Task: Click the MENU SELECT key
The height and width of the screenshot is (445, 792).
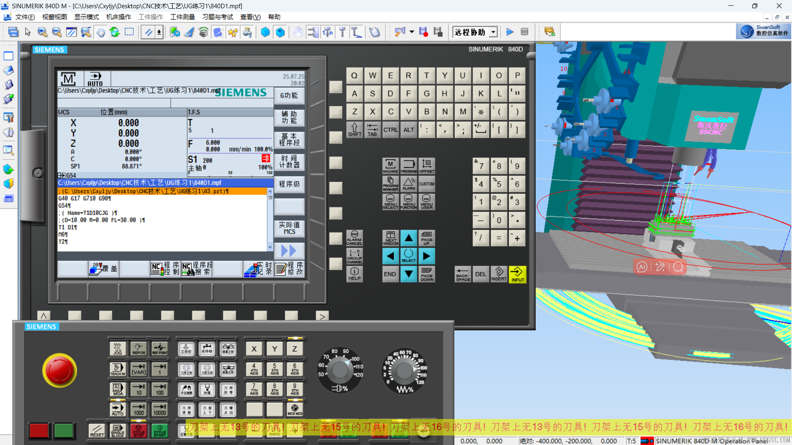Action: pyautogui.click(x=390, y=202)
